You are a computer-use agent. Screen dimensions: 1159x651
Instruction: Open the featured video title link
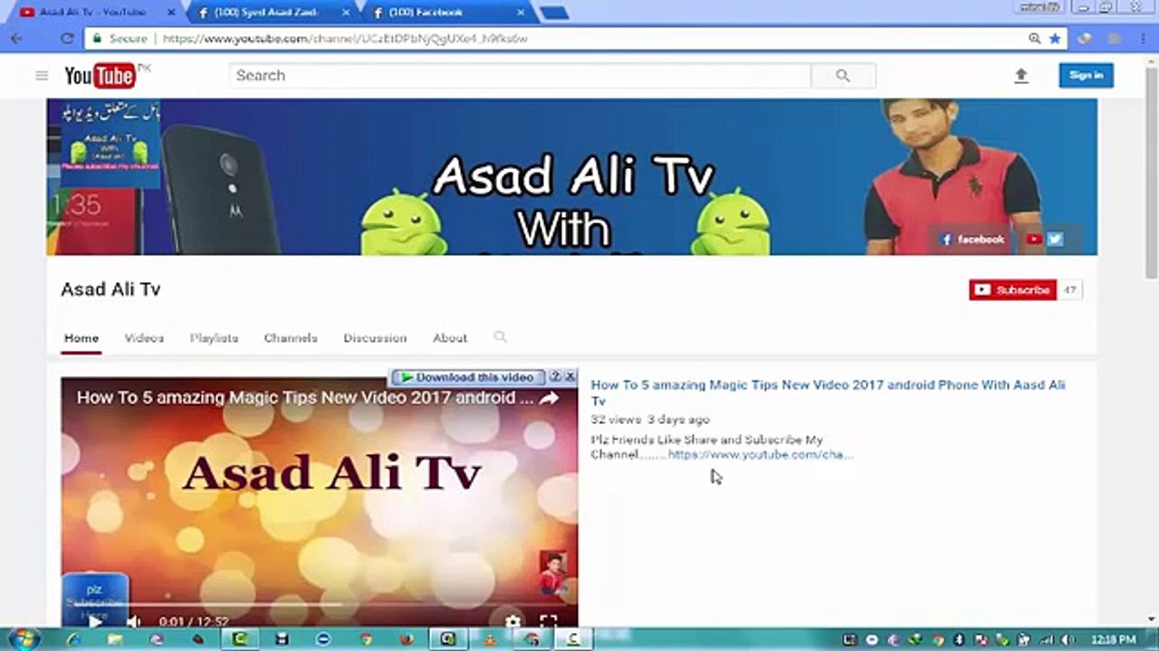coord(828,392)
